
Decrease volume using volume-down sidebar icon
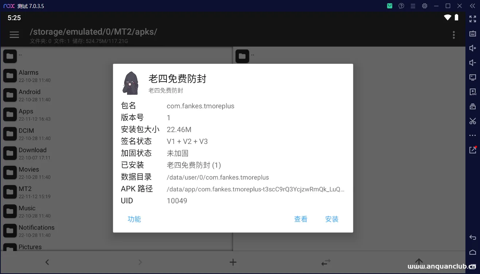point(472,62)
